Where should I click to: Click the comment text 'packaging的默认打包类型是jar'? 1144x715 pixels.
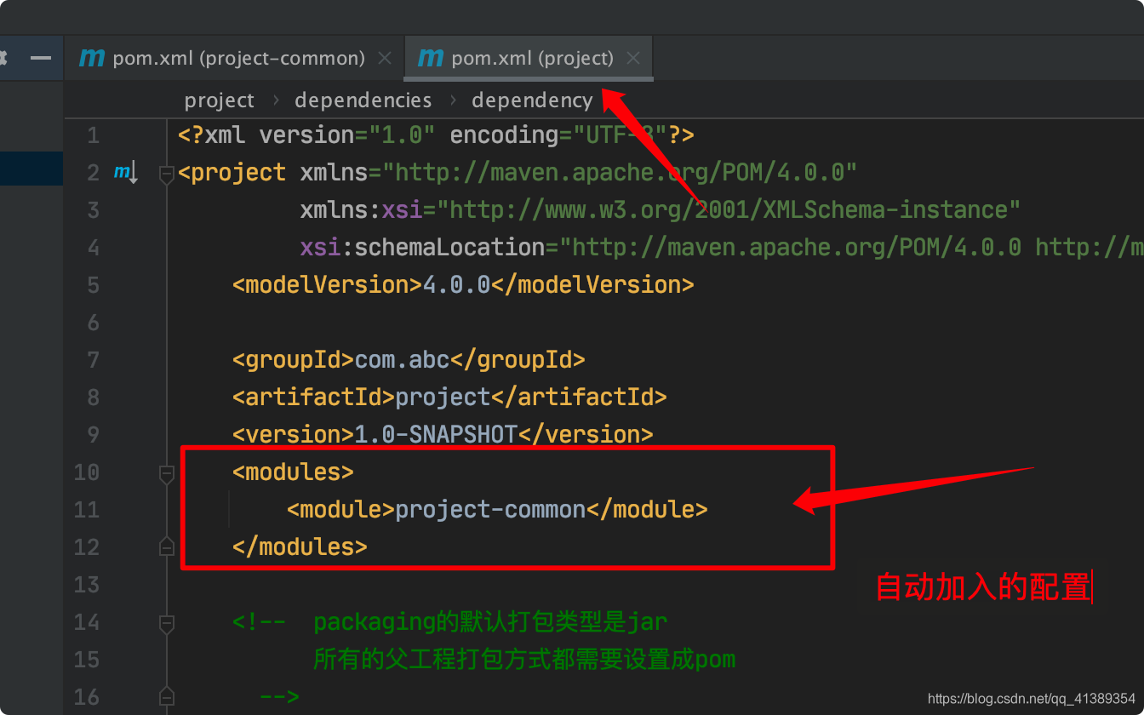click(490, 622)
